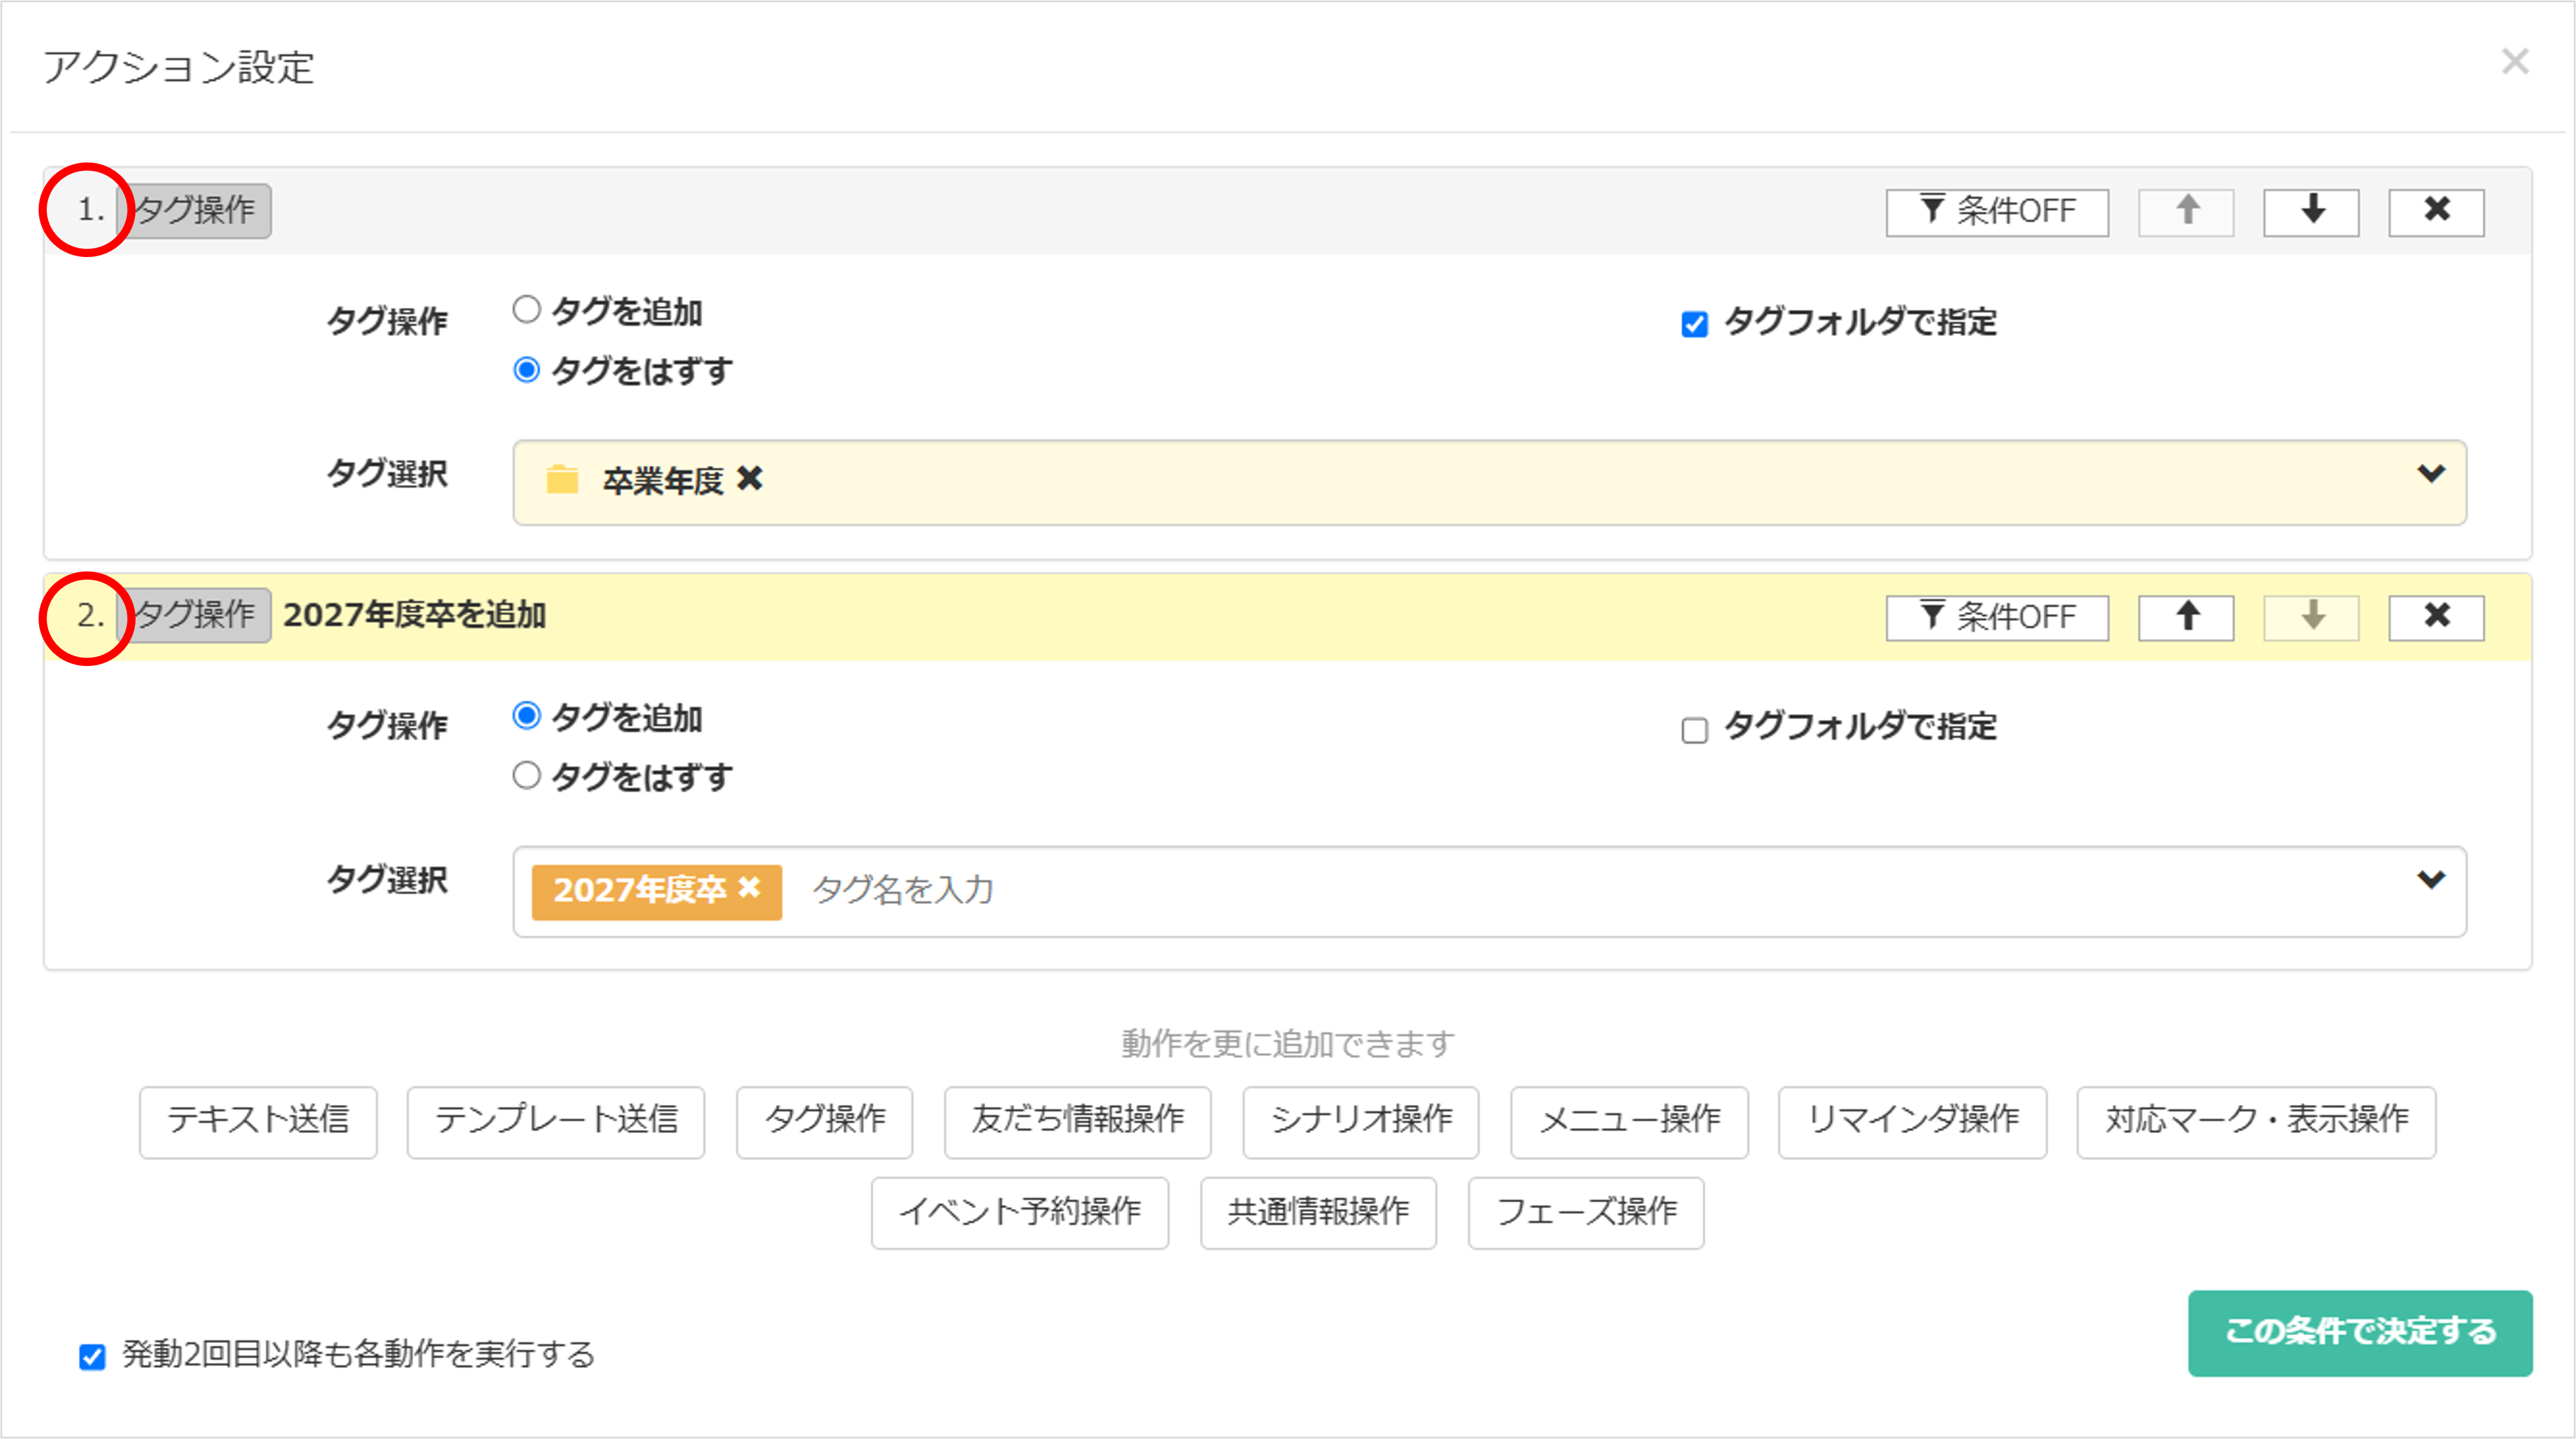Add a 友だち情報操作 action
This screenshot has width=2576, height=1439.
(x=1078, y=1122)
